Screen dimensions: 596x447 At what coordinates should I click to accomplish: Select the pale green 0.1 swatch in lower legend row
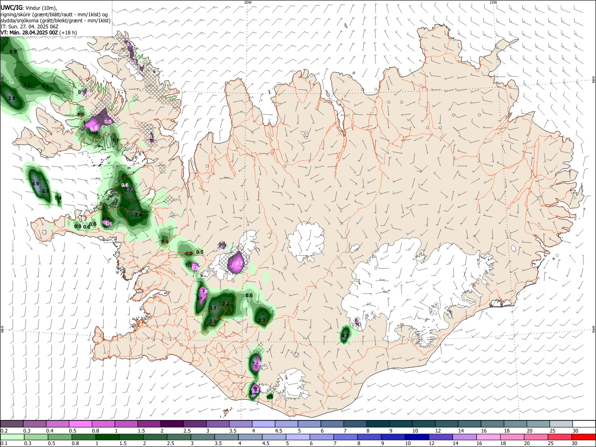[x=12, y=437]
